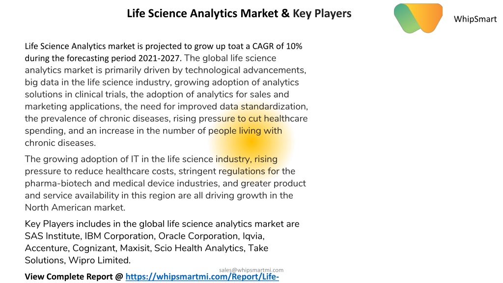The height and width of the screenshot is (283, 503).
Task: Click on Wipro Limited text
Action: (98, 260)
